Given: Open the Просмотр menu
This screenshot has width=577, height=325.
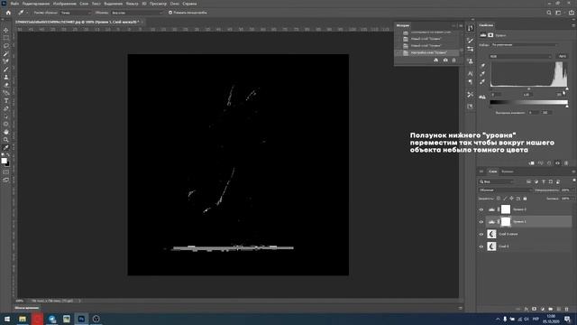Looking at the screenshot, I should coord(158,4).
